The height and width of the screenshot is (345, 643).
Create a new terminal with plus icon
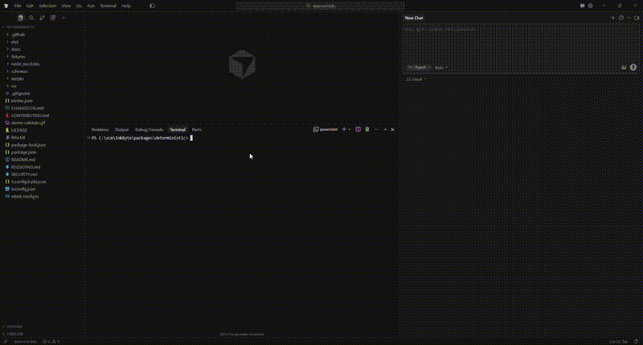click(344, 130)
